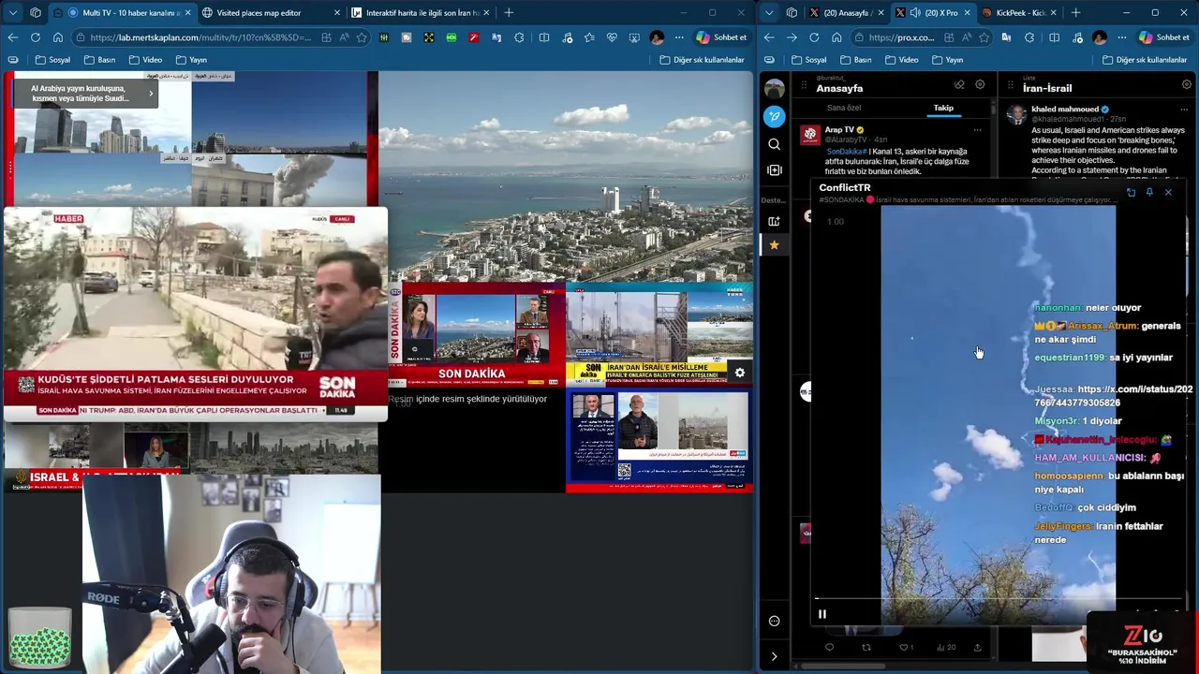Image resolution: width=1199 pixels, height=674 pixels.
Task: Refresh the Multi TV browser page
Action: (x=35, y=37)
